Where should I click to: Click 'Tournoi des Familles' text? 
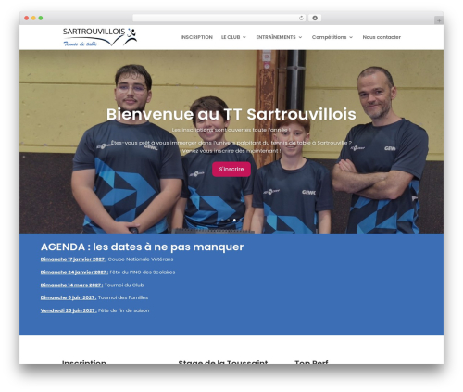tap(123, 297)
